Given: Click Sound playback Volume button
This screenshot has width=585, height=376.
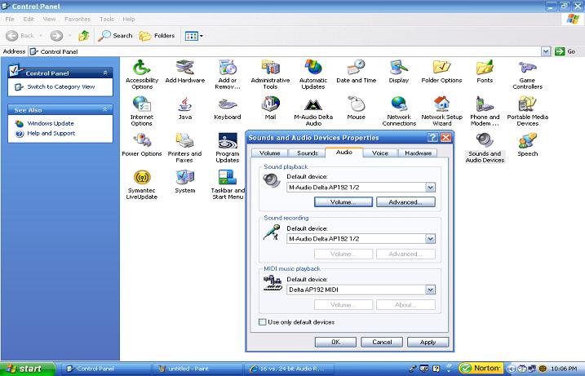Looking at the screenshot, I should (343, 201).
